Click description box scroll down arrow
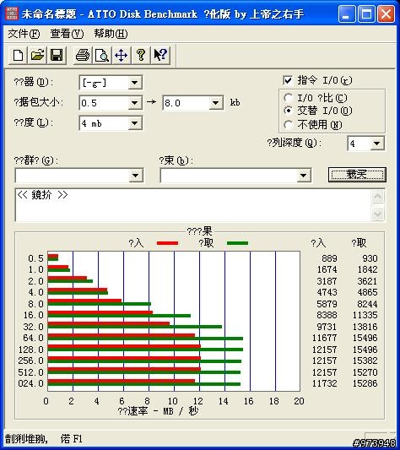 [377, 214]
